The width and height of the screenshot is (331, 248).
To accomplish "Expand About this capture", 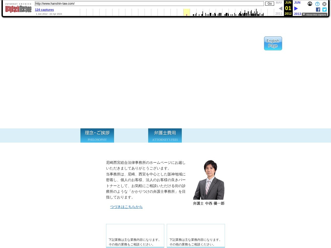I will [x=314, y=15].
